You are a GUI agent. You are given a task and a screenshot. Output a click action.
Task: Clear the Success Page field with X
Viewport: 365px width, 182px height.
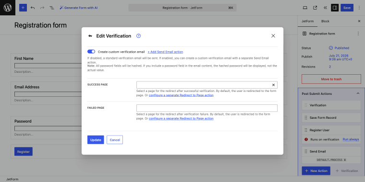[274, 85]
